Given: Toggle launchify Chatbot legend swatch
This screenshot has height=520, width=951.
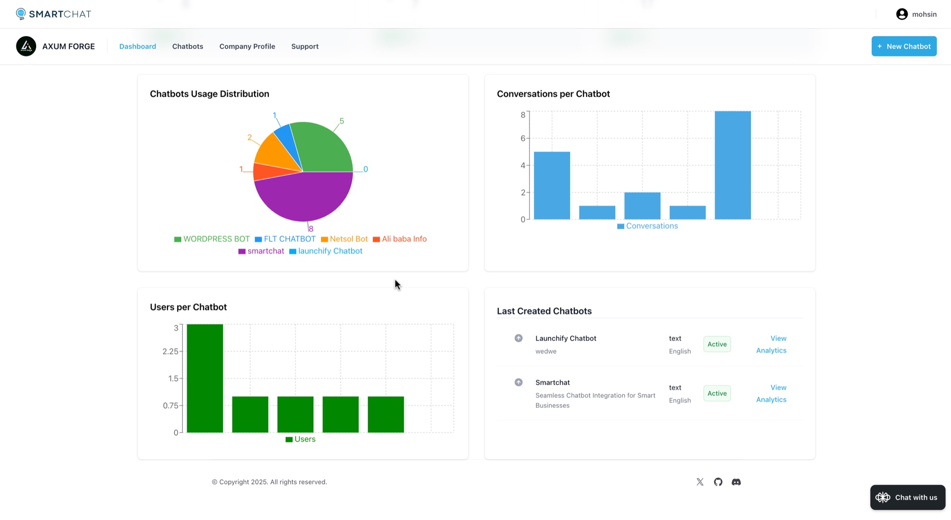Looking at the screenshot, I should pyautogui.click(x=293, y=252).
